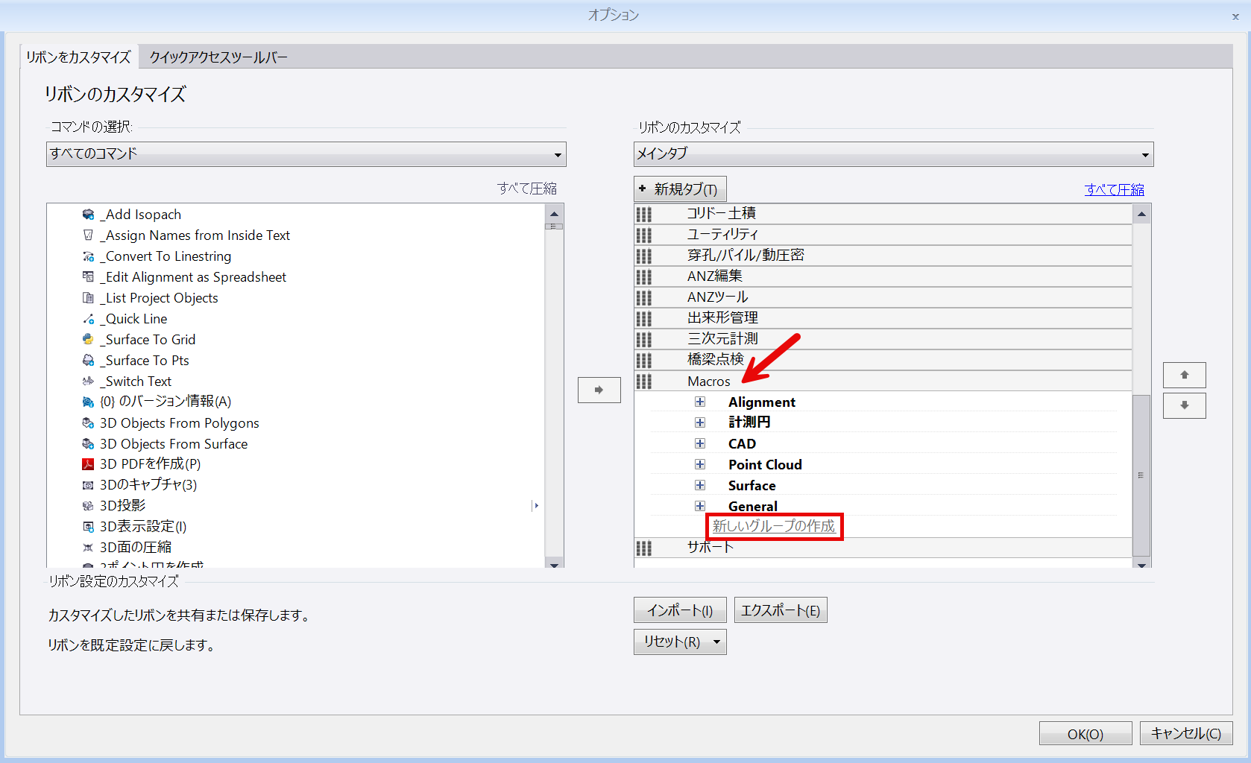Click 新しいグループの作成 entry
Screen dimensions: 1251x763
(x=774, y=526)
